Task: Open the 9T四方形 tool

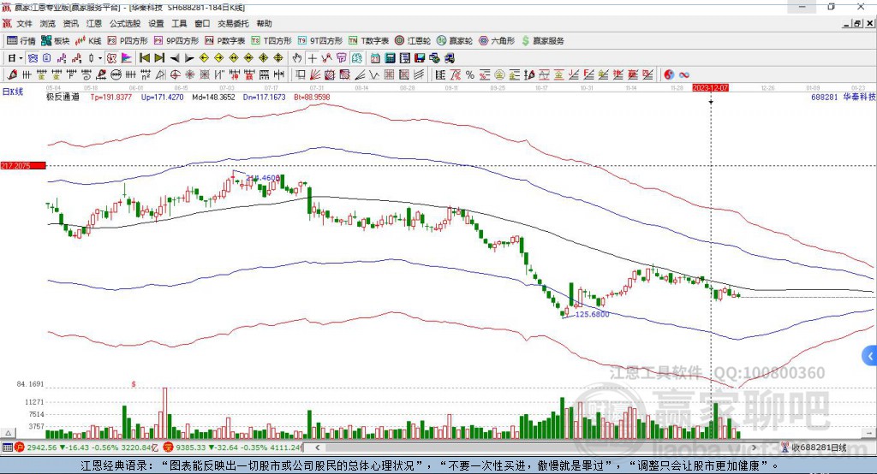Action: tap(320, 41)
